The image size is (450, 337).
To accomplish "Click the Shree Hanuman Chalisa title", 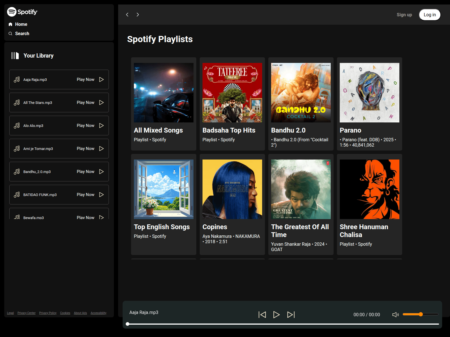I will (x=364, y=231).
